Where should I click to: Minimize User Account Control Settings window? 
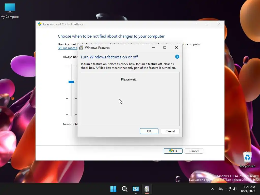(x=196, y=24)
